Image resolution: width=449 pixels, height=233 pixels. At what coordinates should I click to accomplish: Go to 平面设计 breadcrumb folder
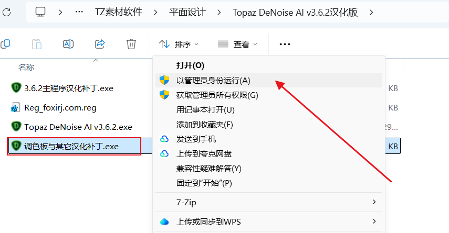187,12
